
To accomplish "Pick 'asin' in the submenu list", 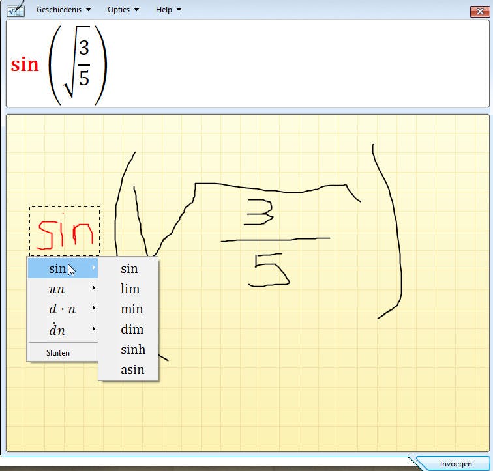I will point(128,369).
